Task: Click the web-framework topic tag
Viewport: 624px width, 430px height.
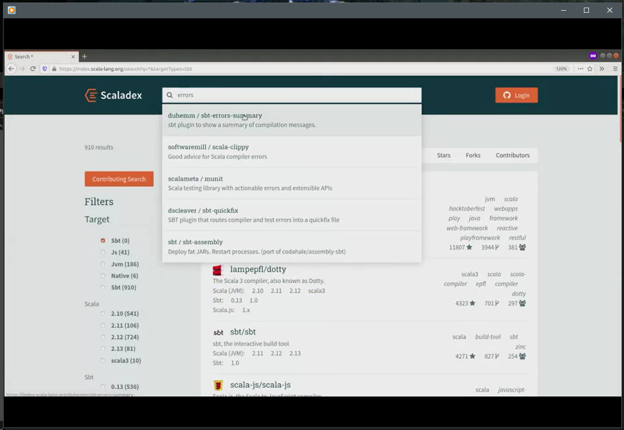Action: coord(467,228)
